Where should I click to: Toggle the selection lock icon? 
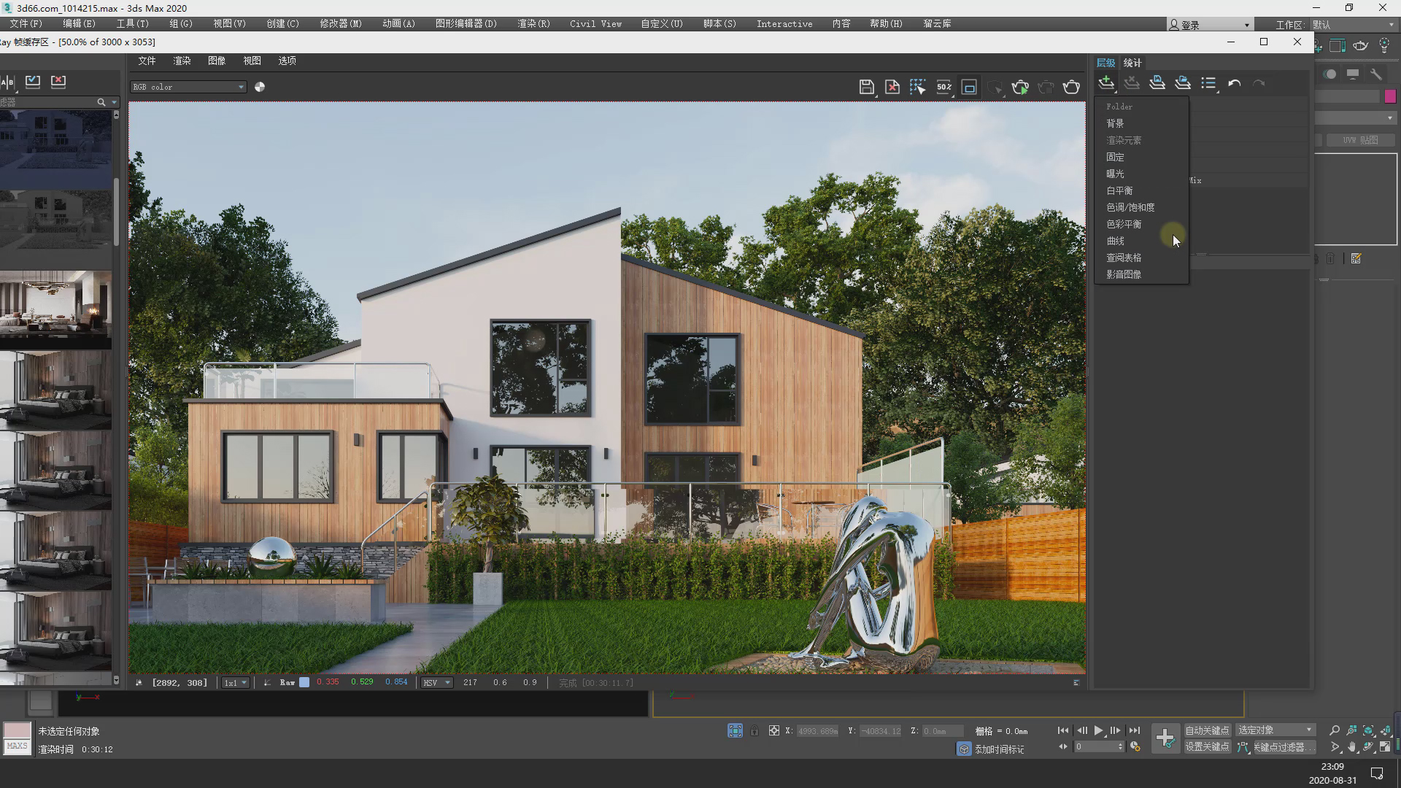tap(754, 730)
